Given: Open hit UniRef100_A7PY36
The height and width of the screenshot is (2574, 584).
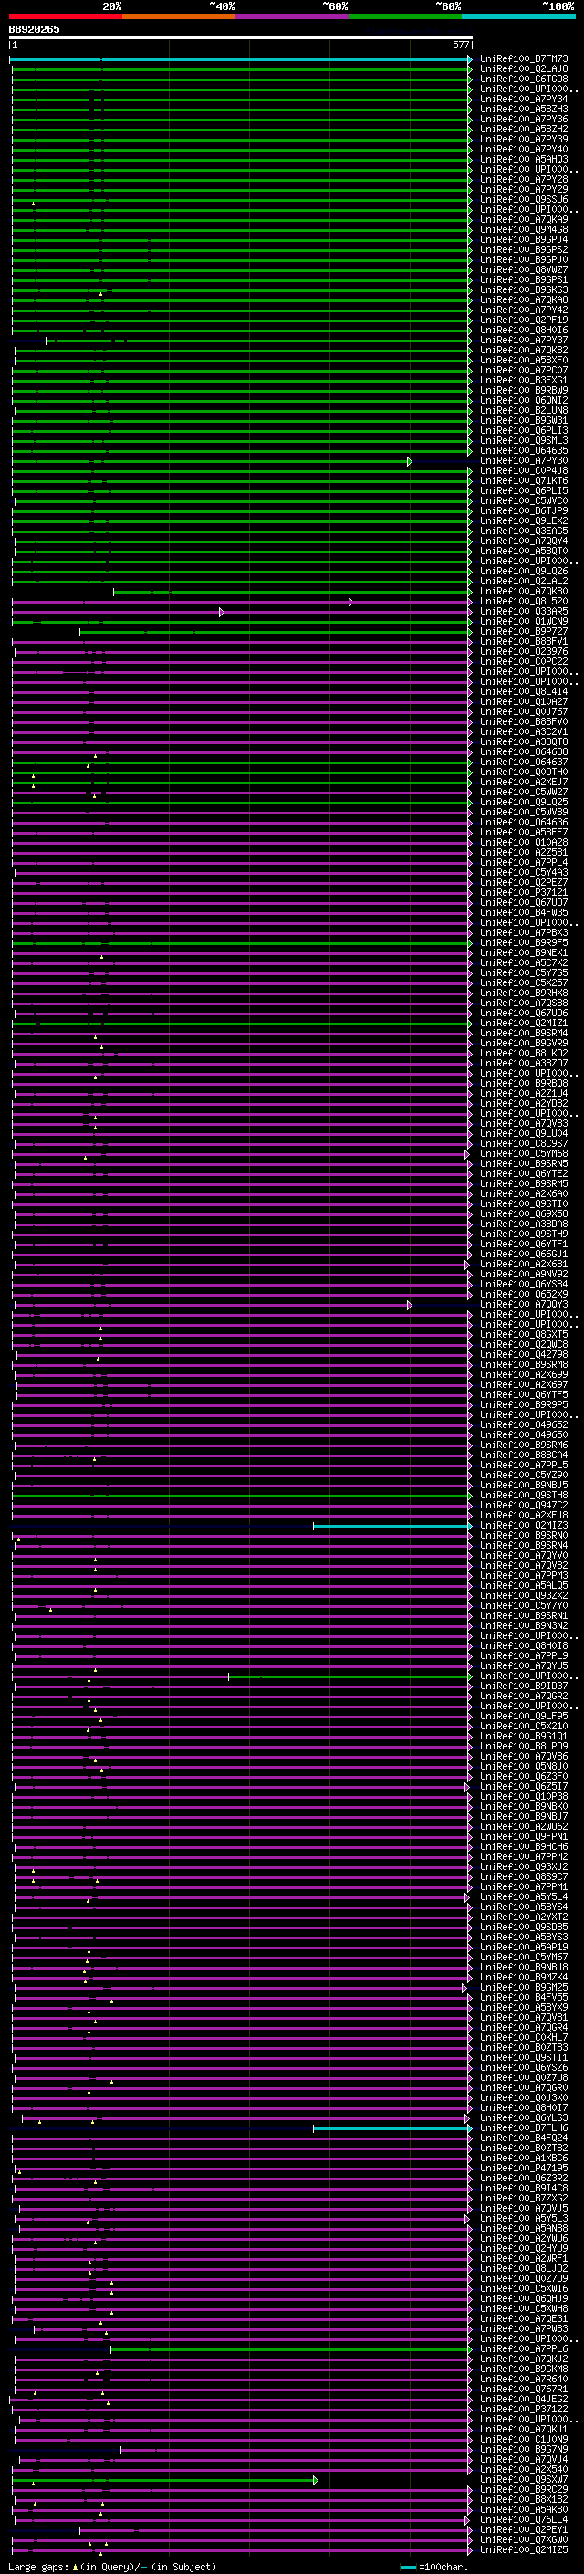Looking at the screenshot, I should tap(523, 119).
